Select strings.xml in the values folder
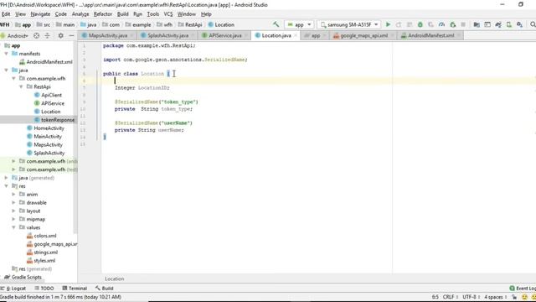The height and width of the screenshot is (302, 536). click(x=45, y=253)
